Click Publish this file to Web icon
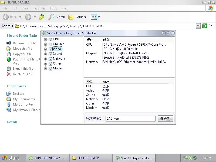This screenshot has width=216, height=162. click(9, 59)
